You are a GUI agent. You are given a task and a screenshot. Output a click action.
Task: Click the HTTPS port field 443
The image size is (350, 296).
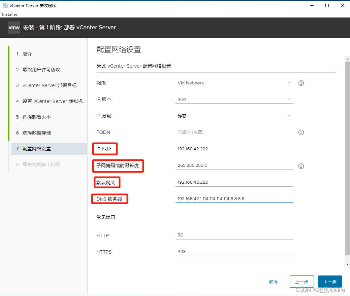click(x=234, y=252)
